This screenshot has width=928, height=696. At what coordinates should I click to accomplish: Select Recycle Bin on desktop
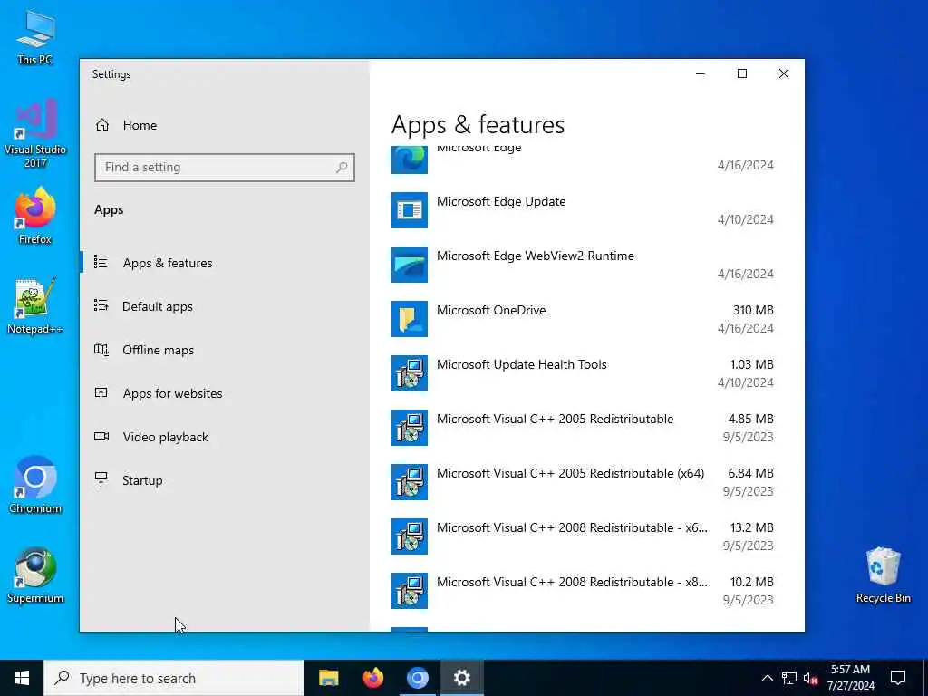click(x=883, y=575)
